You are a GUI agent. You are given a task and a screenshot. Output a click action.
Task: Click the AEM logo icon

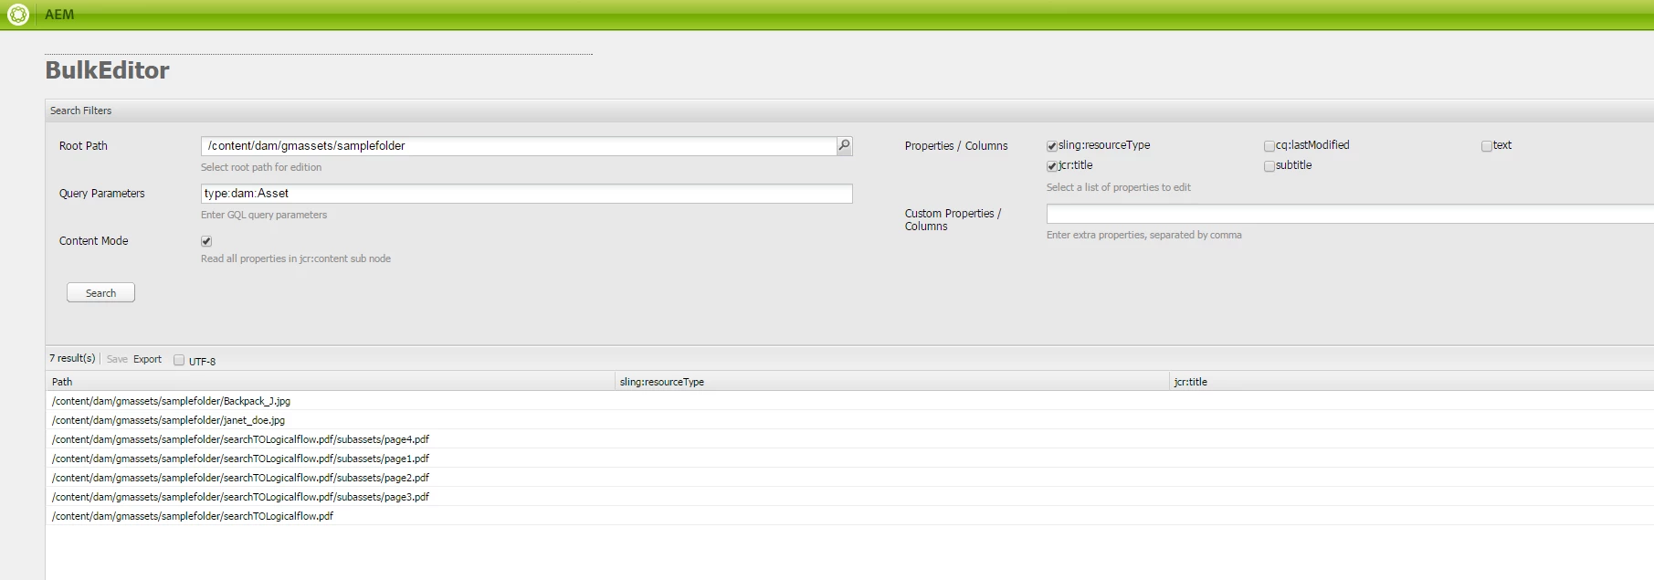[18, 15]
